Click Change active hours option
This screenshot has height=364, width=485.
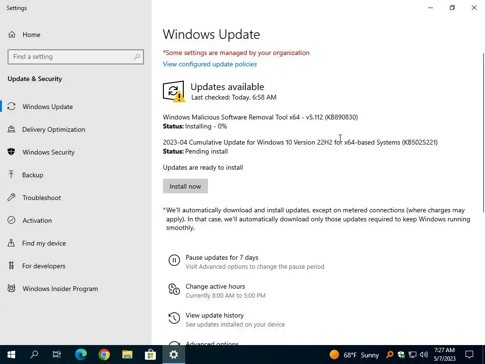point(217,291)
